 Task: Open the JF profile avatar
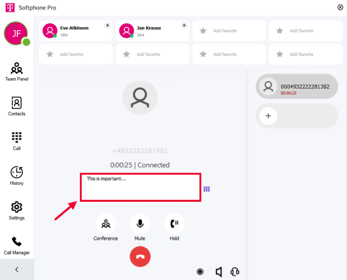coord(16,33)
